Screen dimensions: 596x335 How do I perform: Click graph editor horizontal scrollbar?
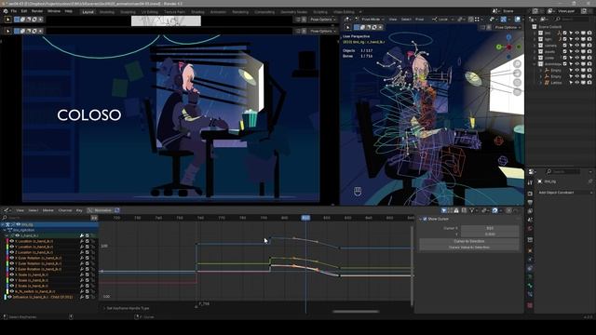coord(356,312)
